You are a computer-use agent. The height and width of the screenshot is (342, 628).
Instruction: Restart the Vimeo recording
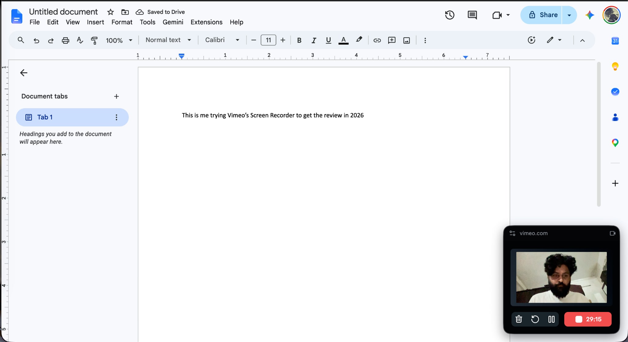click(x=535, y=319)
